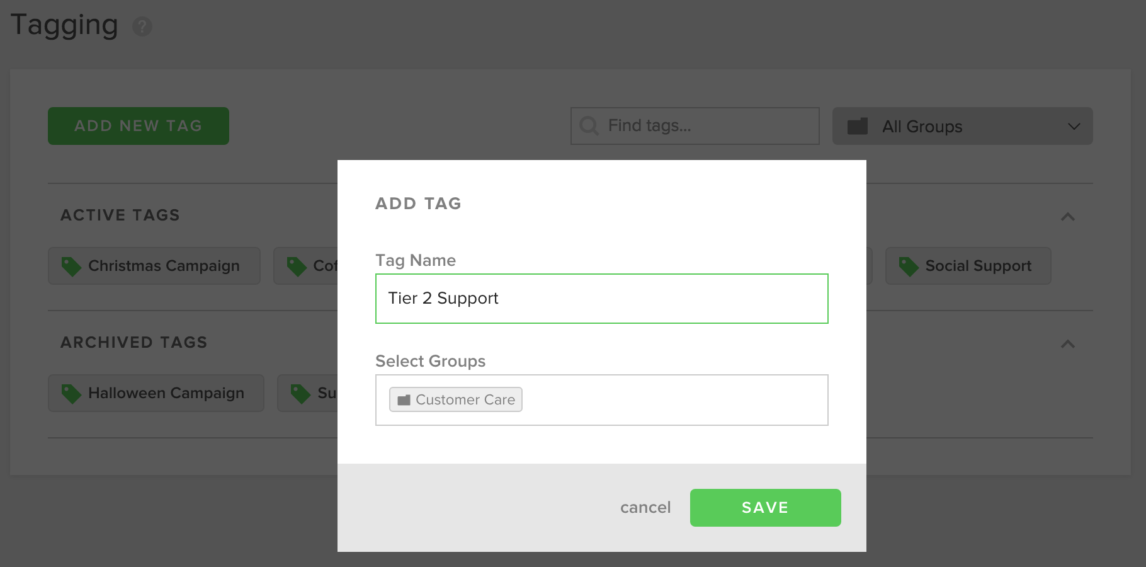Click the green tag icon on Social Support
Image resolution: width=1146 pixels, height=567 pixels.
point(909,266)
